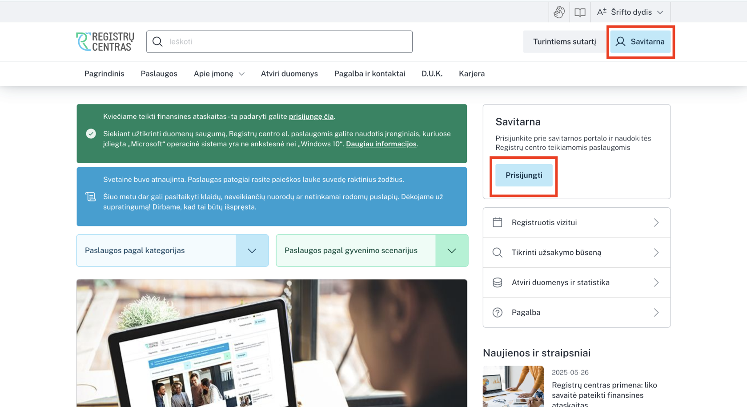Screen dimensions: 747x407
Task: Open Registruotis vizitui link
Action: coord(577,222)
